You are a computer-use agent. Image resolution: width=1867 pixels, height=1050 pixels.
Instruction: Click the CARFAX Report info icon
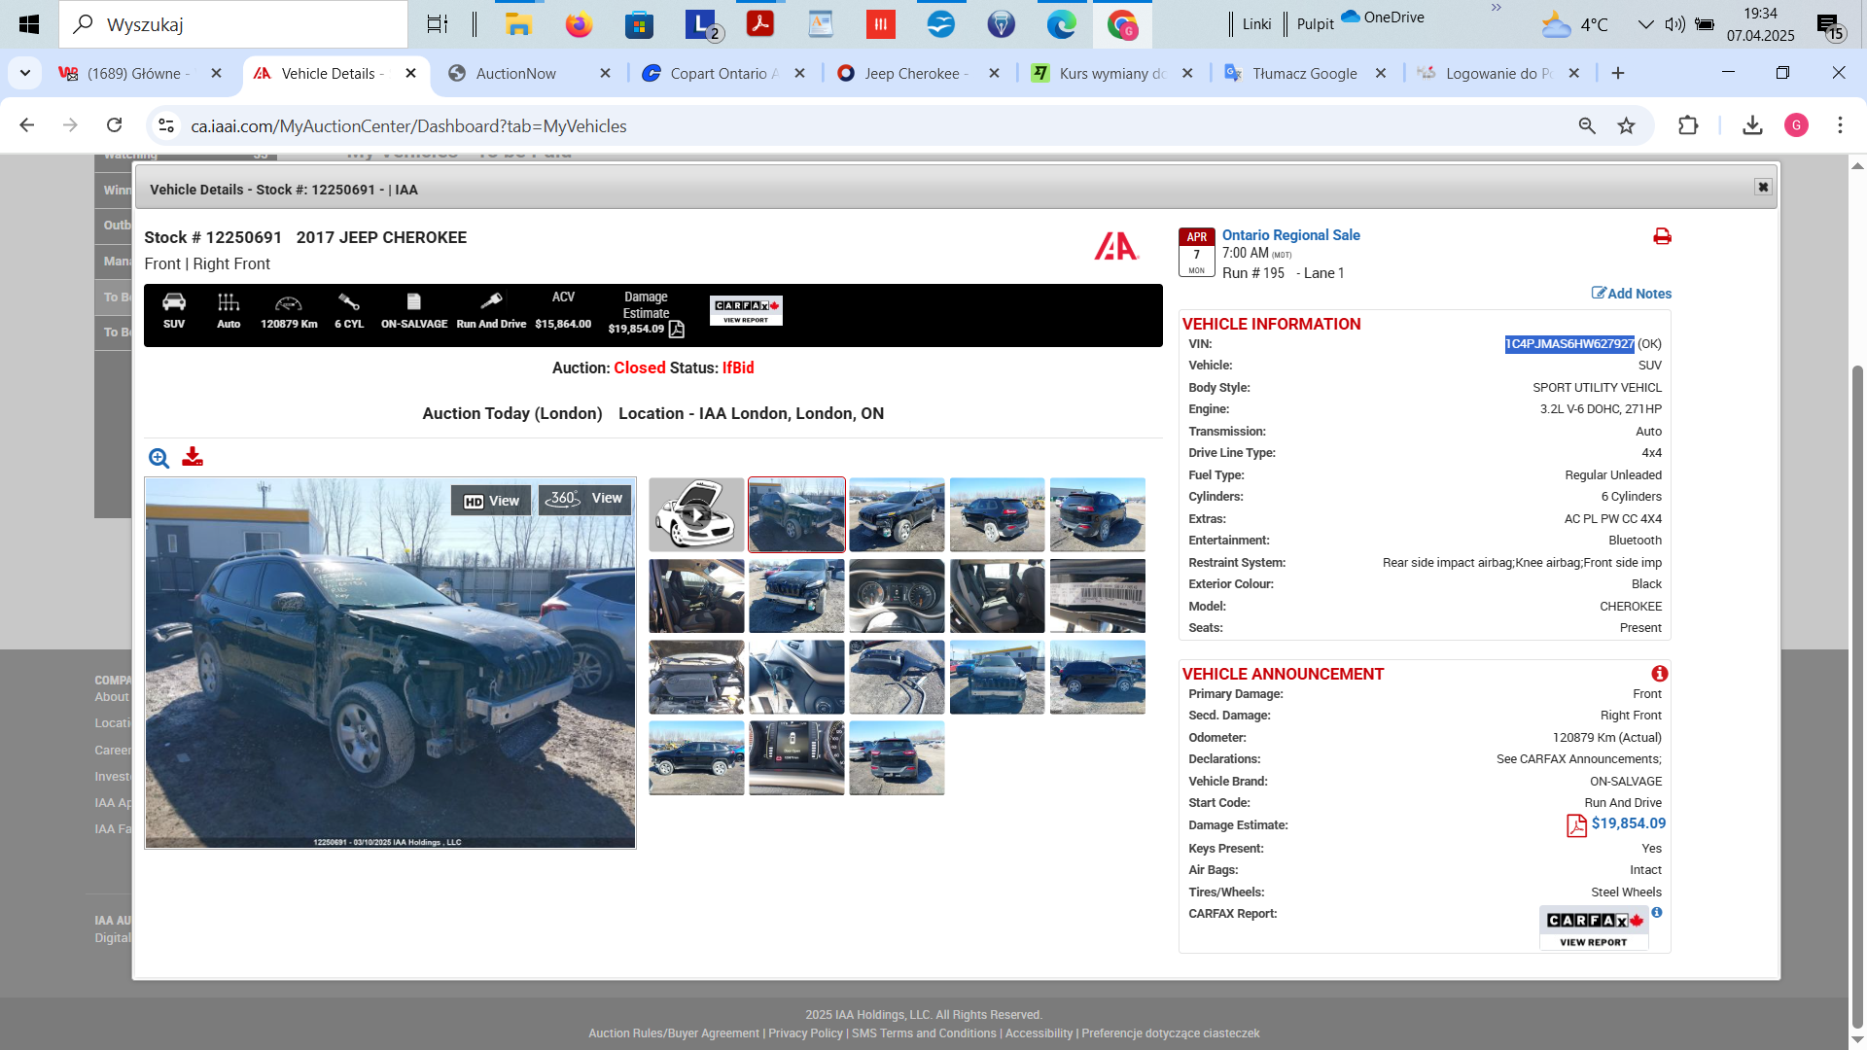[1657, 913]
